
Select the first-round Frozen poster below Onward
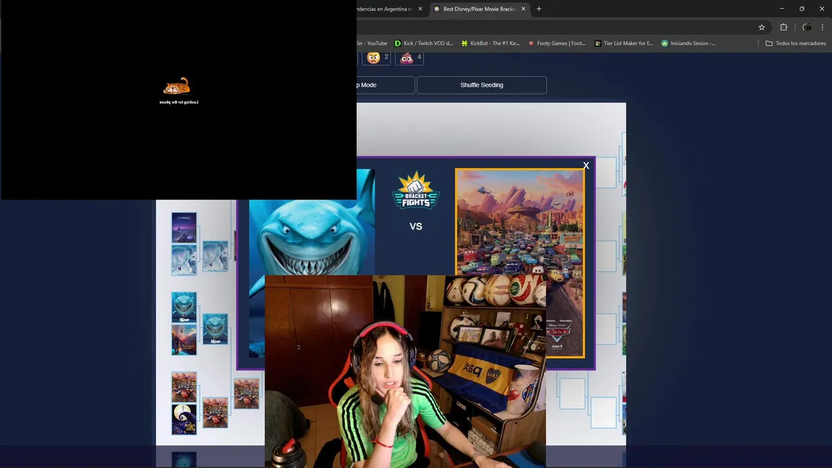[184, 260]
